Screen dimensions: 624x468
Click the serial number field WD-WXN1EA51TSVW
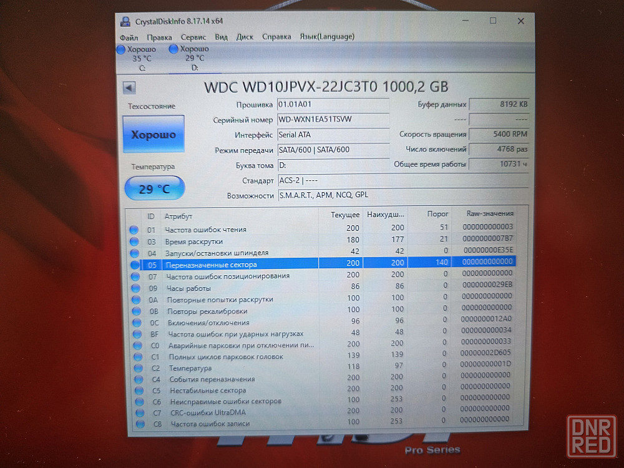point(333,119)
